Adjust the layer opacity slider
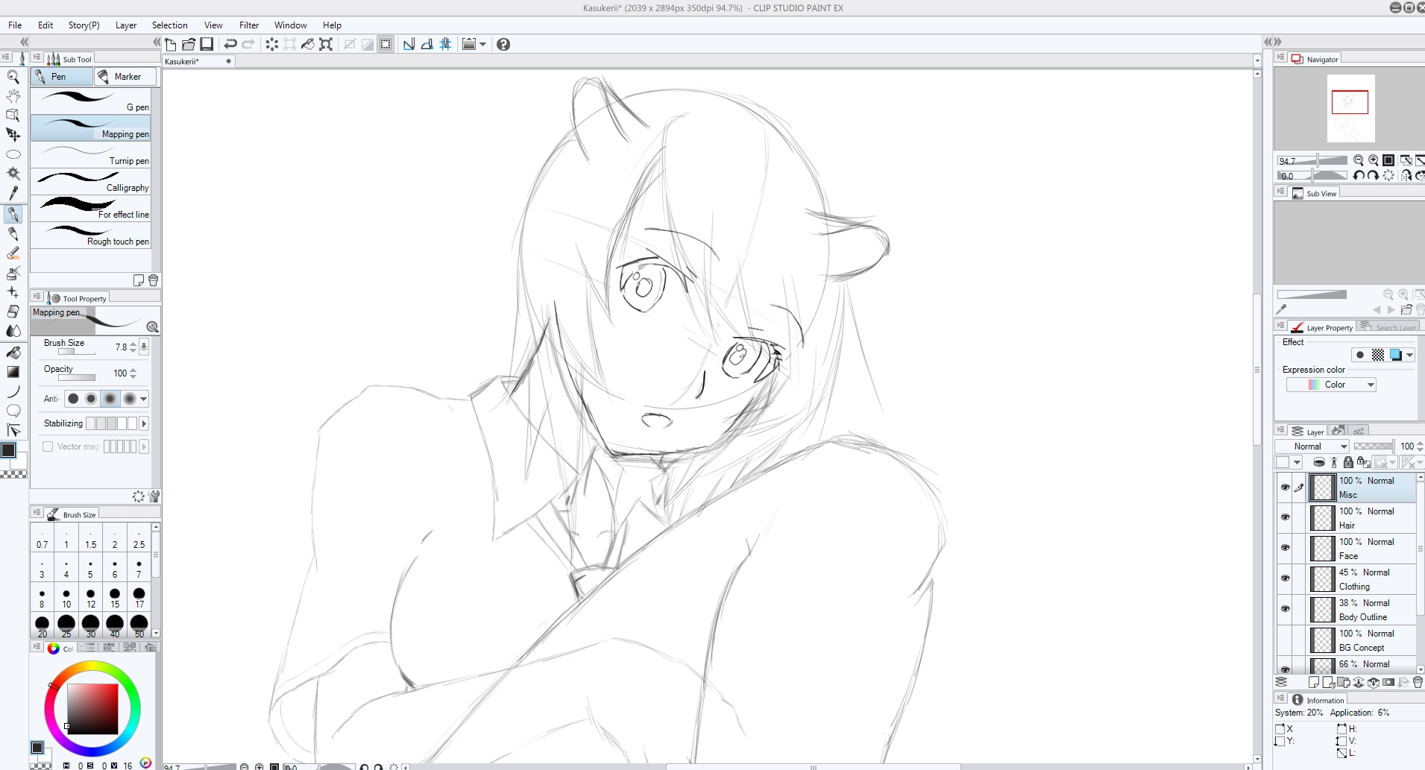Viewport: 1425px width, 770px height. [1374, 446]
